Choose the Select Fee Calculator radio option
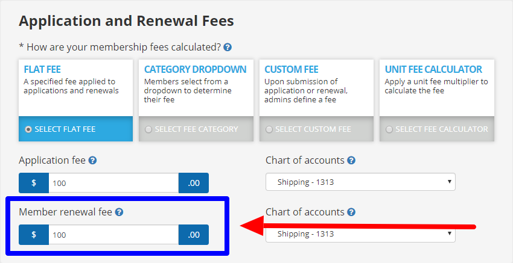The width and height of the screenshot is (513, 263). coord(389,129)
